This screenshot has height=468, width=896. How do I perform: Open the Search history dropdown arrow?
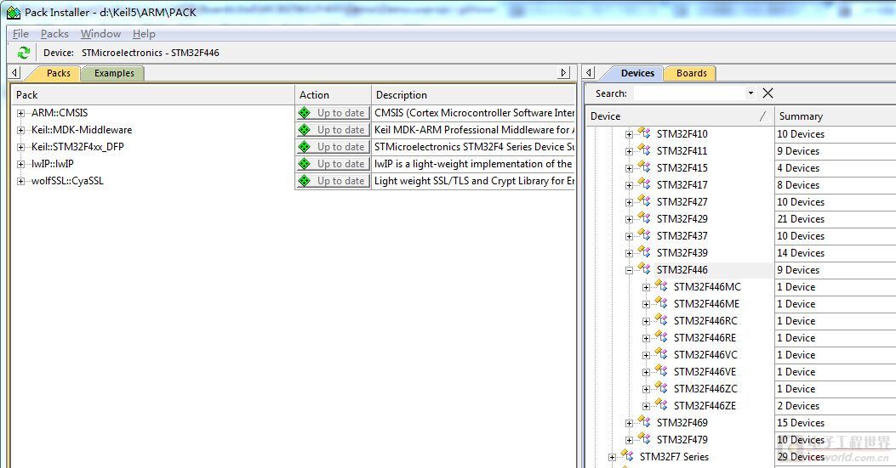click(x=750, y=93)
